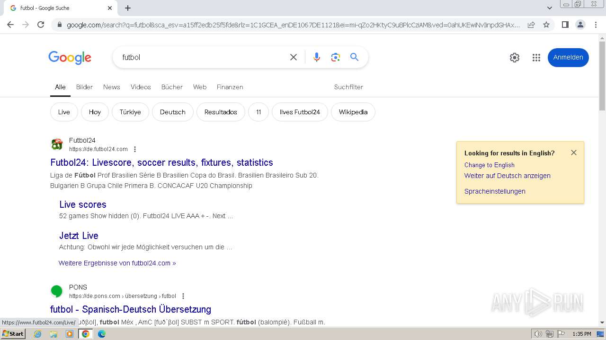606x340 pixels.
Task: Open the Live scores sitelink
Action: click(83, 204)
